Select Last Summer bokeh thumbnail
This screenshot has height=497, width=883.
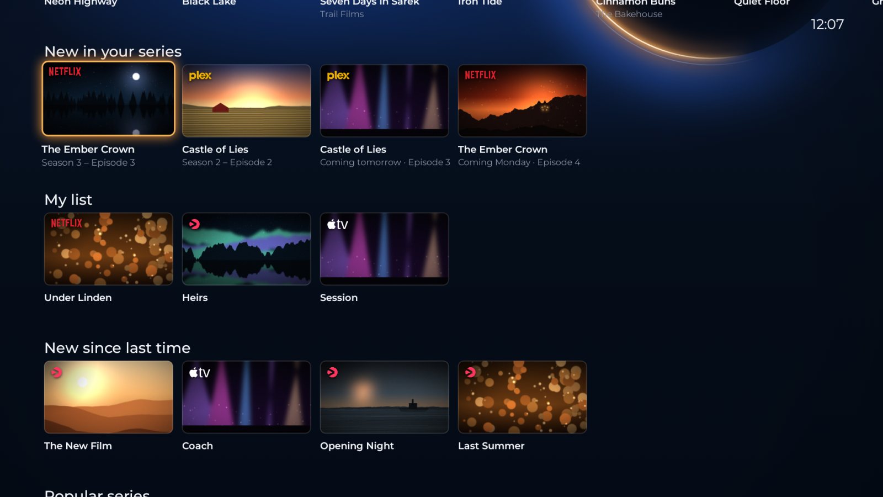coord(523,397)
